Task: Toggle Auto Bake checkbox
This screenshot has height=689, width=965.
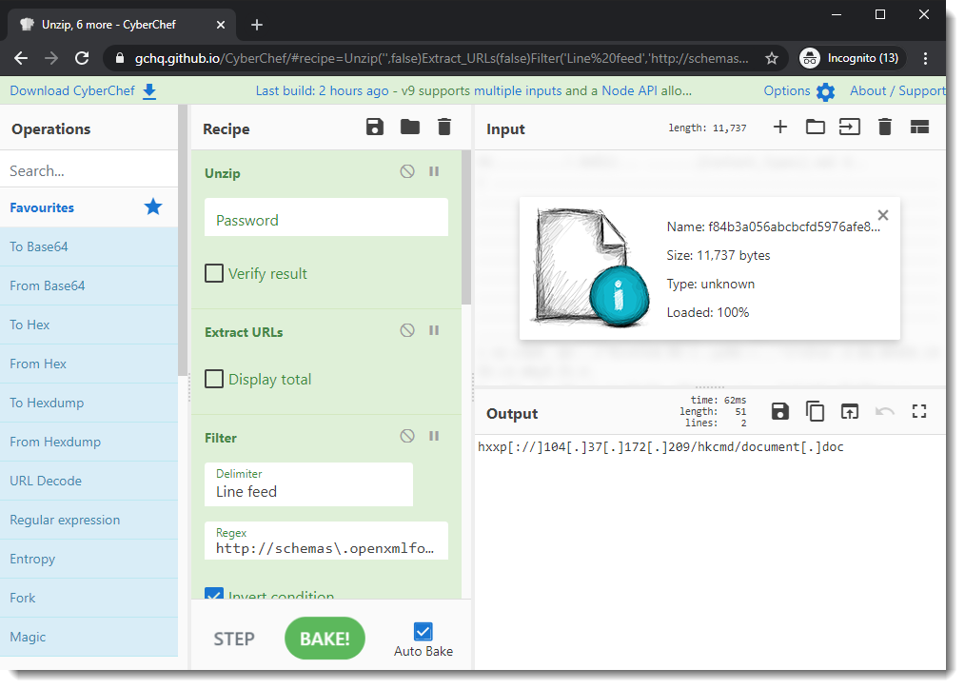Action: [423, 631]
